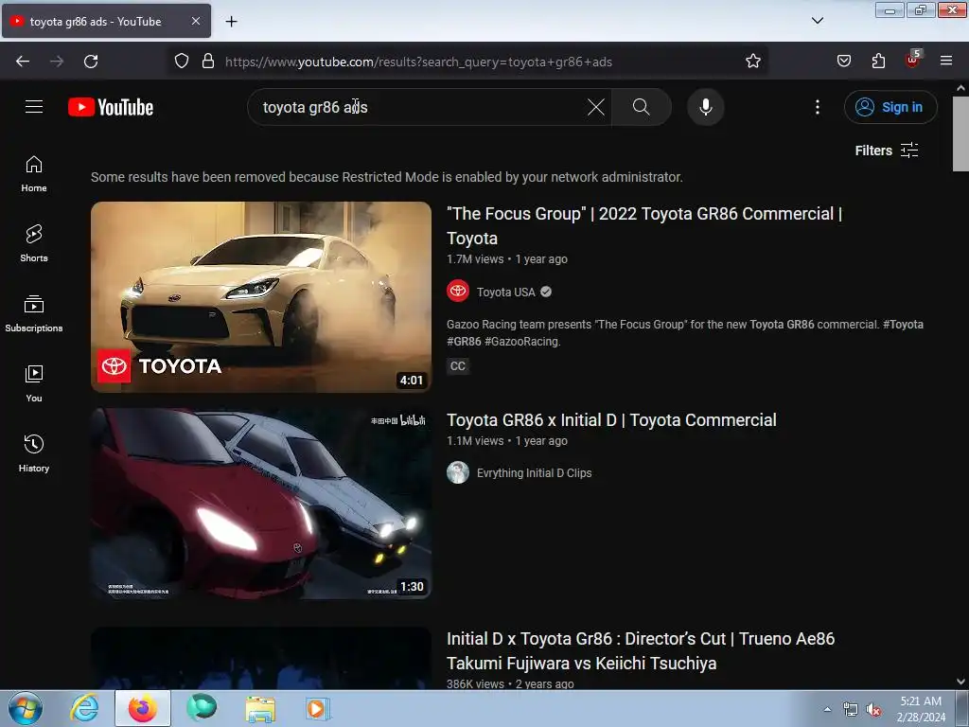
Task: Open Subscriptions in the sidebar
Action: (x=34, y=314)
